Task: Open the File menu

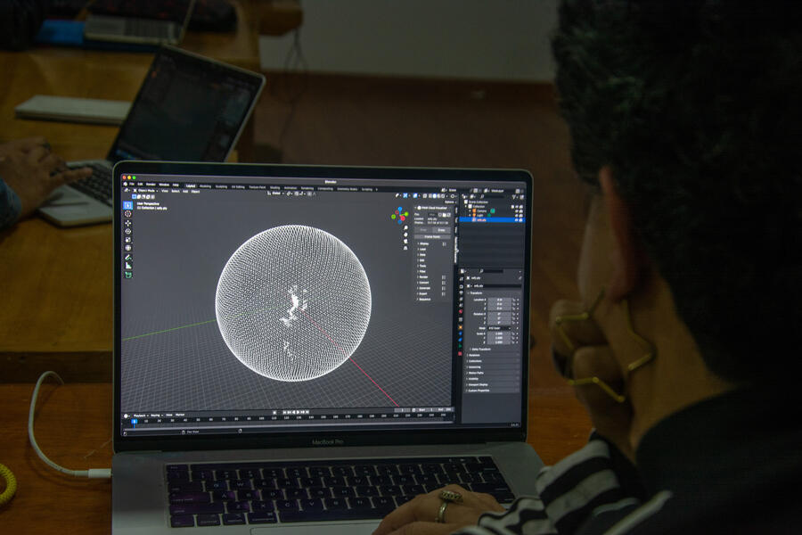Action: [130, 185]
